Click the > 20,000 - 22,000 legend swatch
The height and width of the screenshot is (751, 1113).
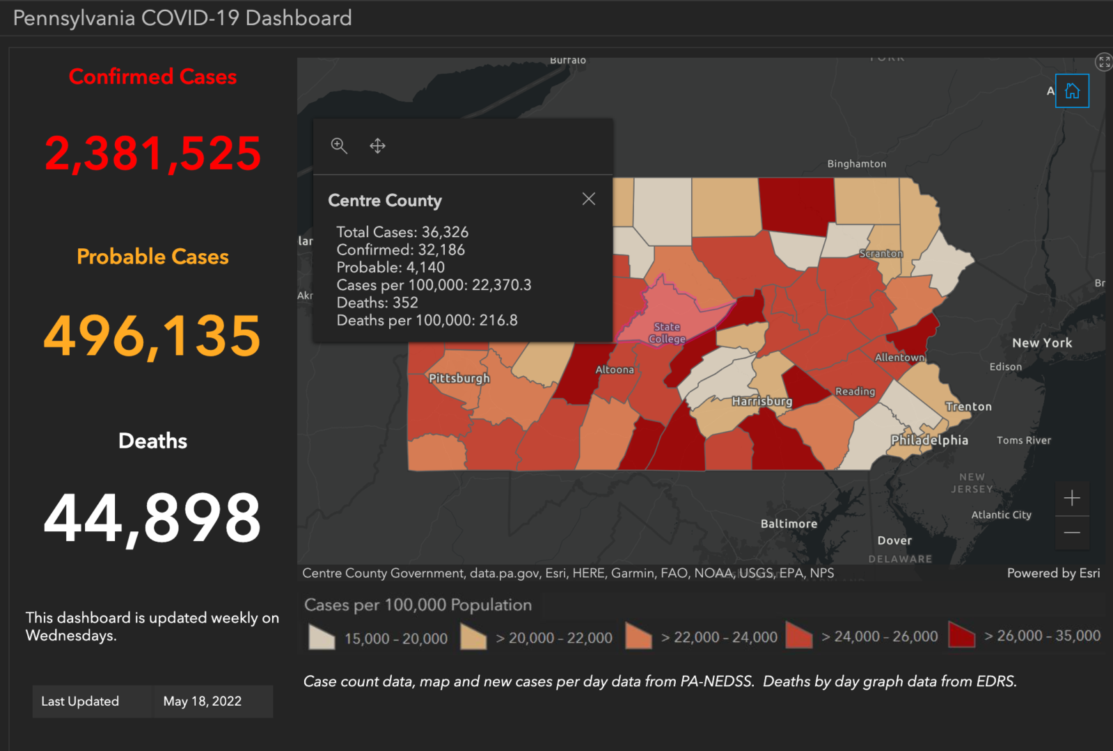pyautogui.click(x=473, y=637)
